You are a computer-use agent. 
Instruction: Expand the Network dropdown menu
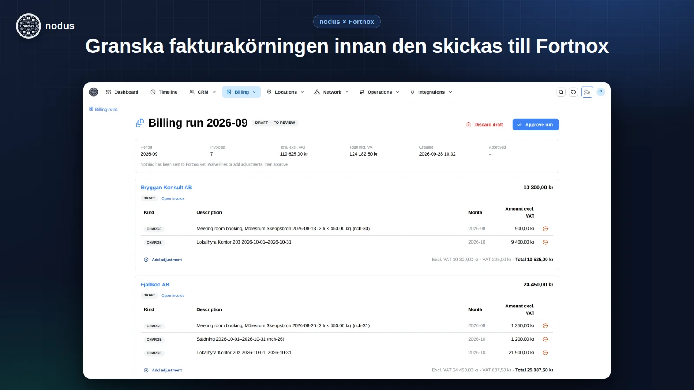pyautogui.click(x=332, y=92)
